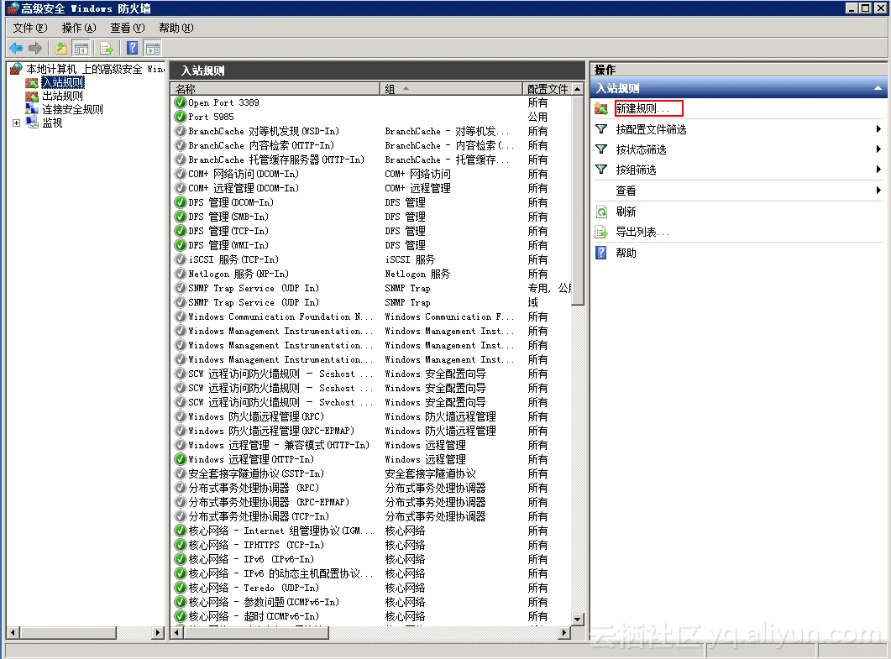
Task: Click tree pane horizontal scroll right arrow
Action: pyautogui.click(x=159, y=632)
